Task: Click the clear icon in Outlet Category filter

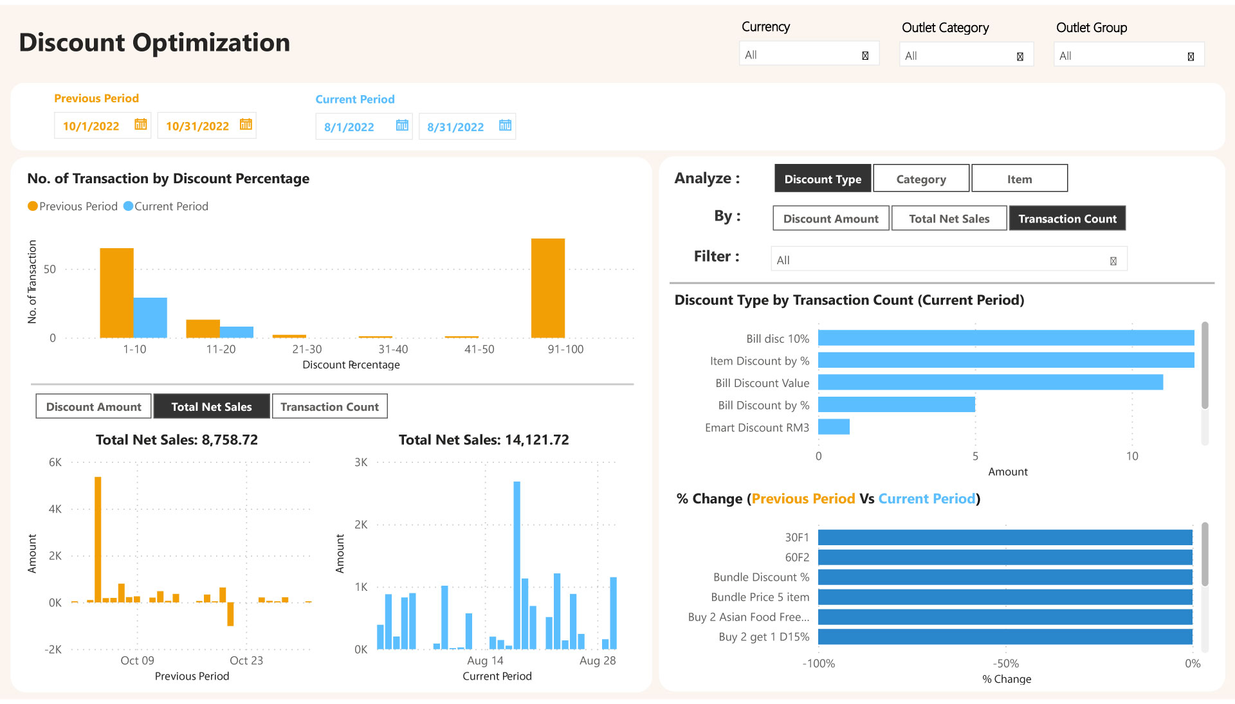Action: click(x=1020, y=56)
